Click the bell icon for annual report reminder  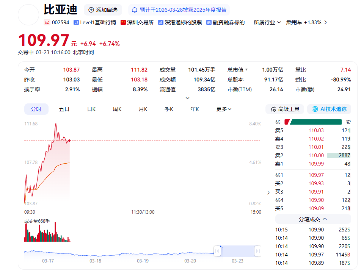(135, 10)
